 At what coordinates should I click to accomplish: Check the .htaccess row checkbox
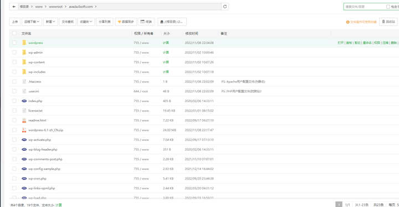click(14, 82)
